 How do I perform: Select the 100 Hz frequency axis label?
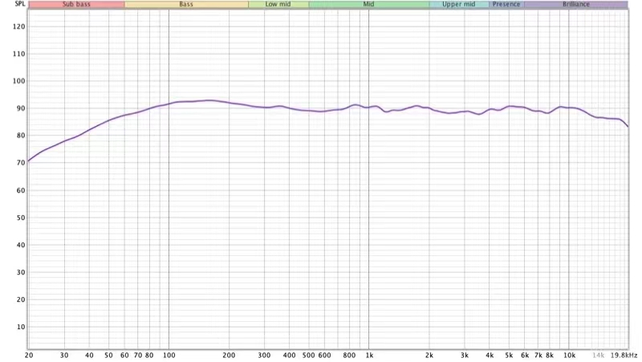click(x=169, y=354)
